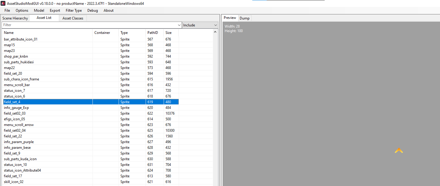This screenshot has width=440, height=186.
Task: Sort by the Name column header
Action: tap(47, 33)
